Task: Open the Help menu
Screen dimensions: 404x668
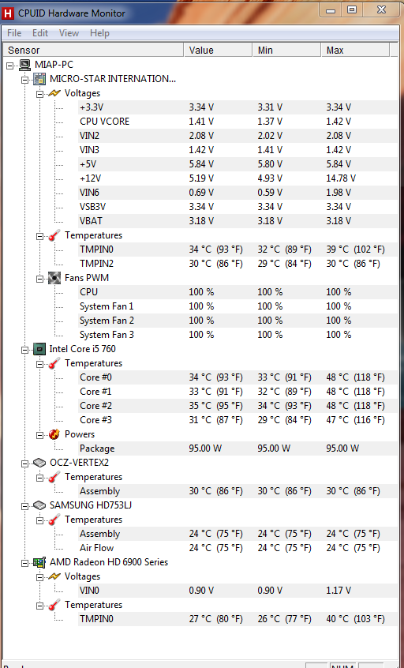Action: 99,33
